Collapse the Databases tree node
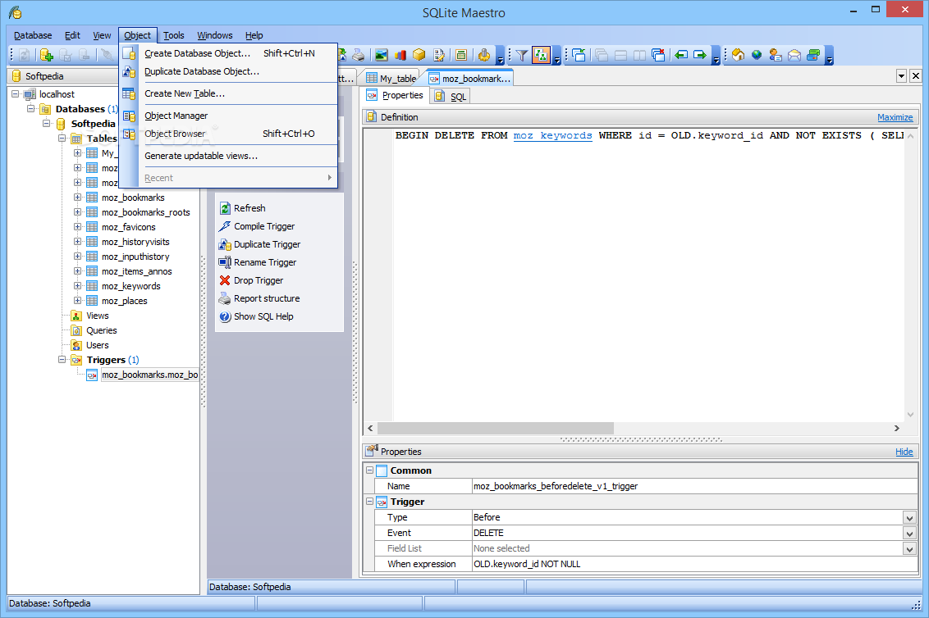This screenshot has width=929, height=618. tap(31, 109)
